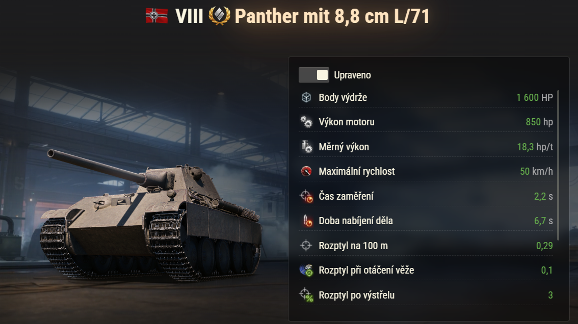Screen dimensions: 578x324
Task: Click the German flag icon in title
Action: click(x=156, y=16)
